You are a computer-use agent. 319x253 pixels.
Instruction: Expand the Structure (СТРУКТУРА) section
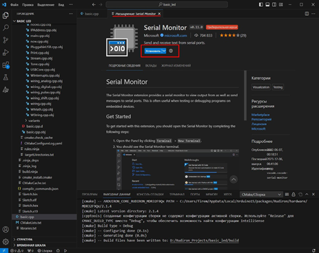[x=44, y=239]
